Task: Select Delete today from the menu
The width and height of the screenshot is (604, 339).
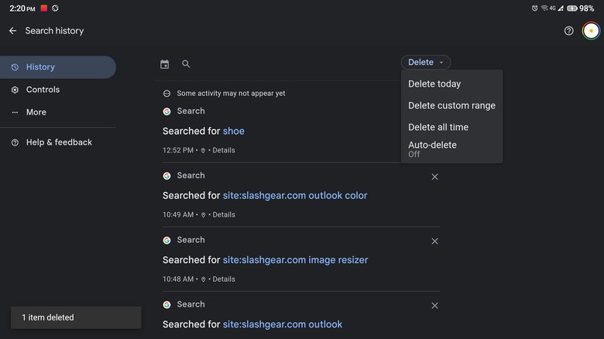Action: click(434, 84)
